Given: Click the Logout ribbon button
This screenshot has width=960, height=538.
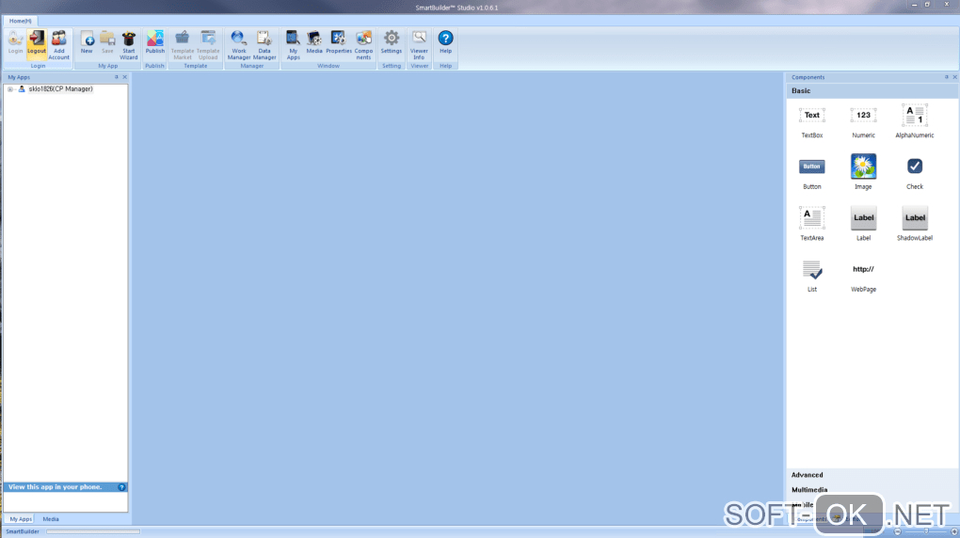Looking at the screenshot, I should [x=36, y=43].
